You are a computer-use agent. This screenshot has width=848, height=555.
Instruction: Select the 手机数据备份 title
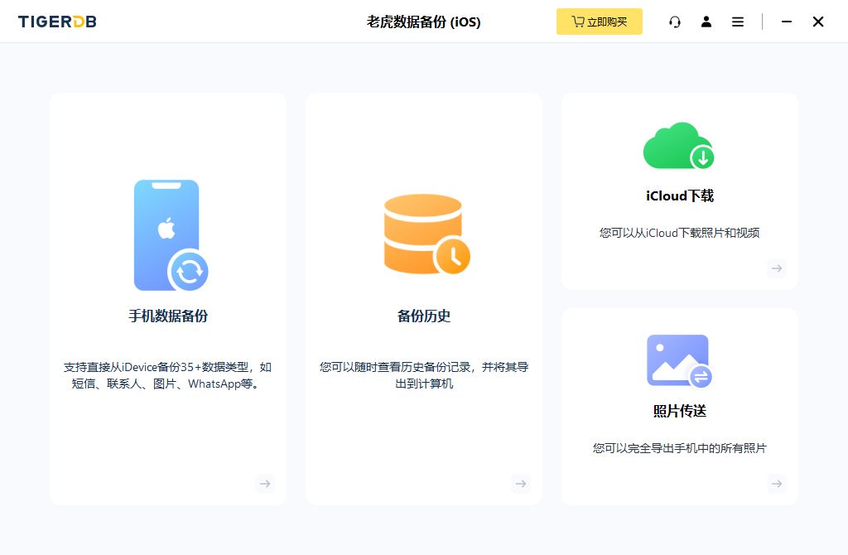click(x=168, y=316)
